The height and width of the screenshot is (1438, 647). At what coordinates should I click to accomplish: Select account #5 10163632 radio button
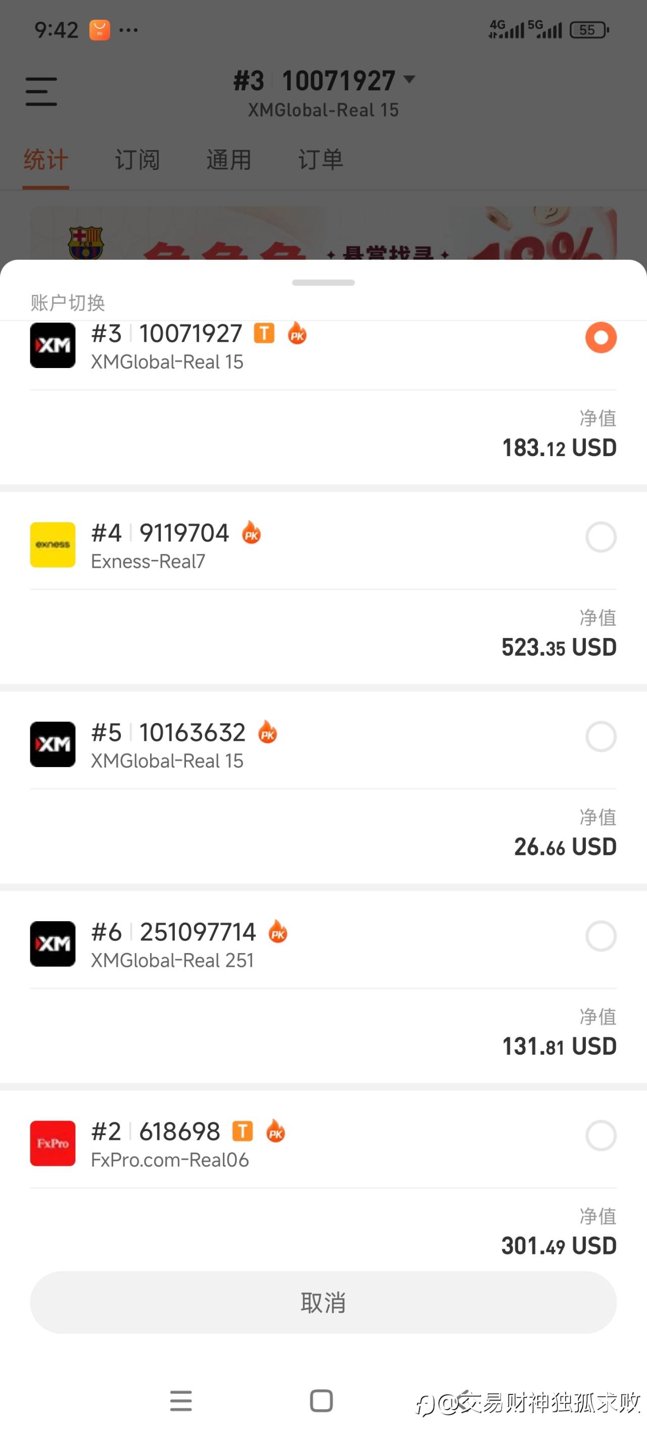[x=600, y=736]
